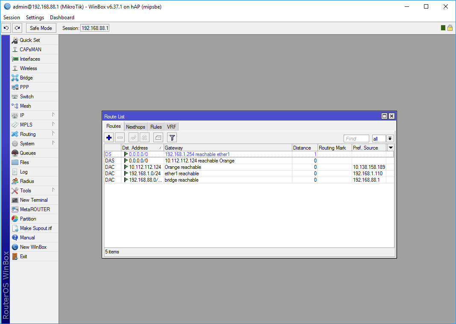Add a new route with plus icon

109,138
